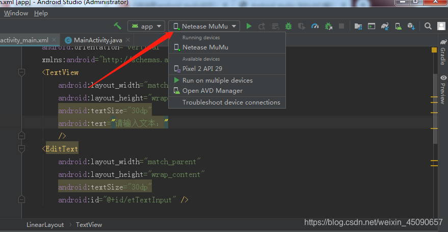Screen dimensions: 448x232
Task: Select Pixel 2 API 29 device
Action: [x=227, y=68]
